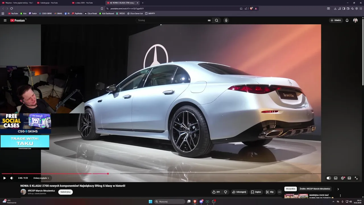Enter fullscreen video mode
Image resolution: width=364 pixels, height=205 pixels.
(356, 178)
